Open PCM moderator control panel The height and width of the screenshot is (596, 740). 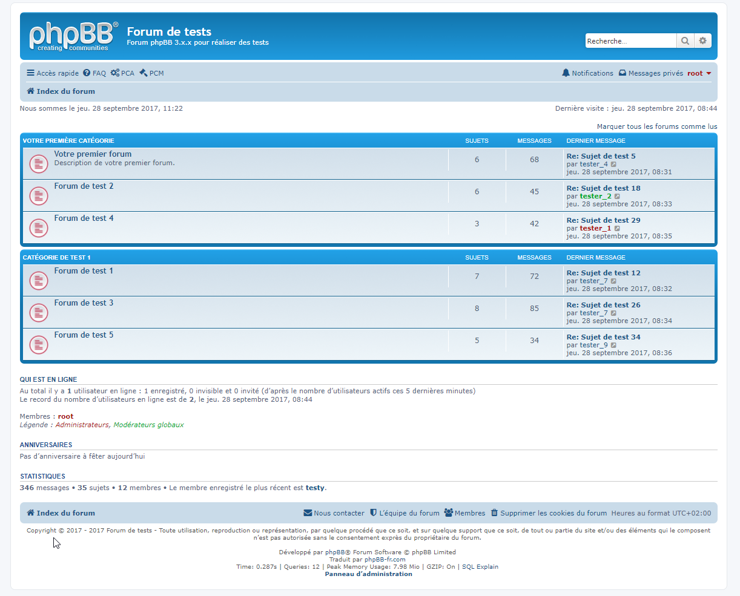pyautogui.click(x=151, y=73)
